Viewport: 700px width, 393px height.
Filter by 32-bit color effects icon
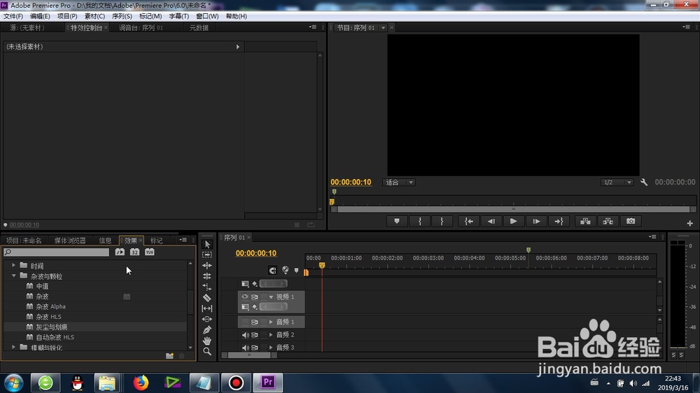coord(135,252)
